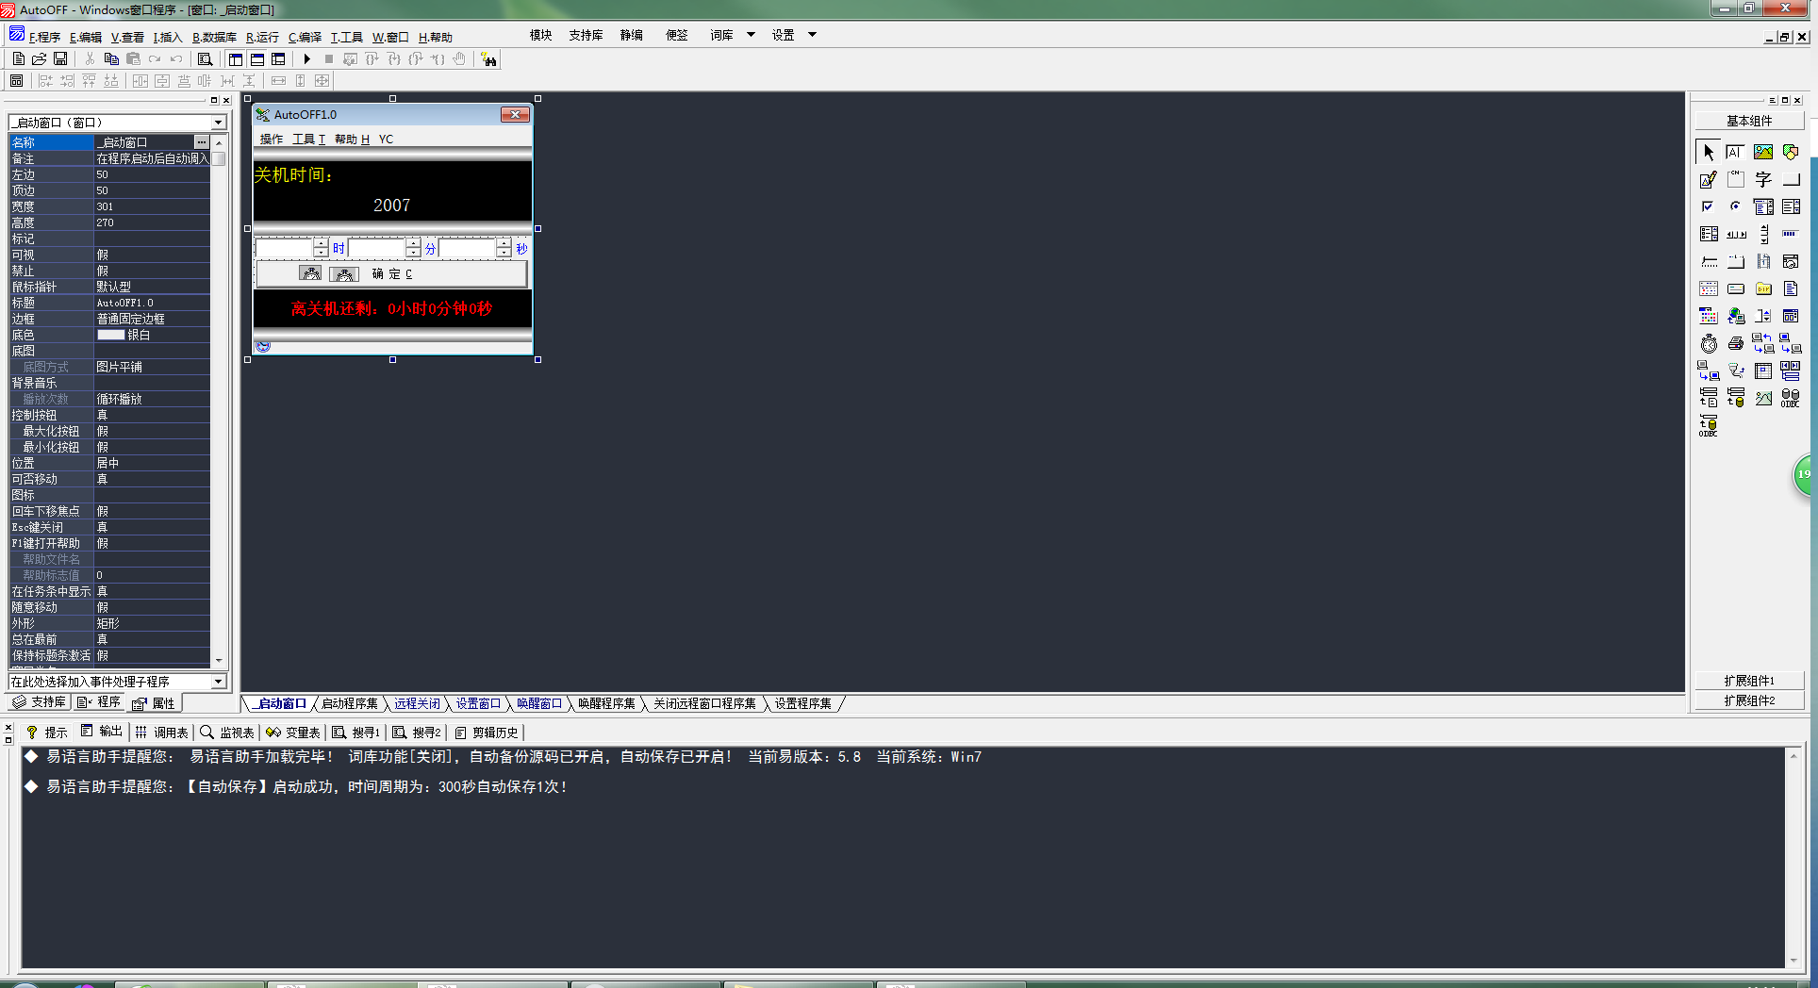Open the _启动窗口 component selector dropdown
This screenshot has width=1818, height=988.
218,123
